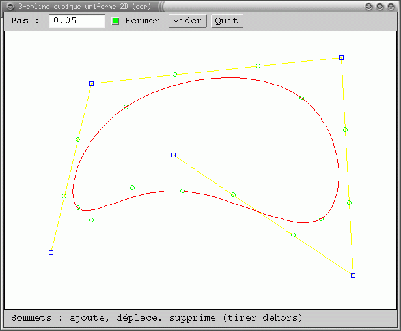Click the B-spline cubique uniforme 2D title
401x331 pixels.
click(85, 6)
